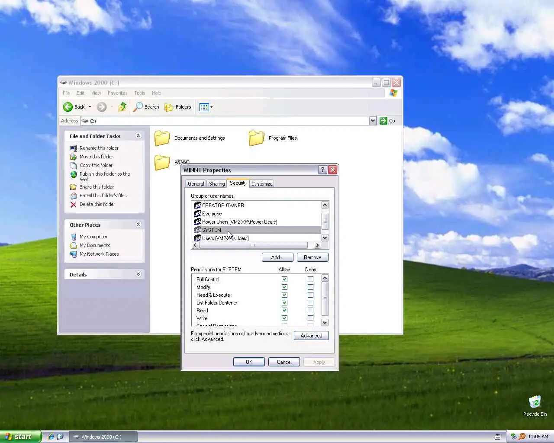Collapse the Other Places panel
554x443 pixels.
[138, 225]
